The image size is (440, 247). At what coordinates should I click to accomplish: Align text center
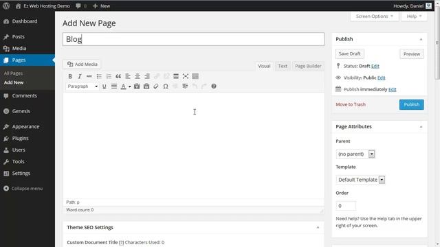tap(137, 76)
